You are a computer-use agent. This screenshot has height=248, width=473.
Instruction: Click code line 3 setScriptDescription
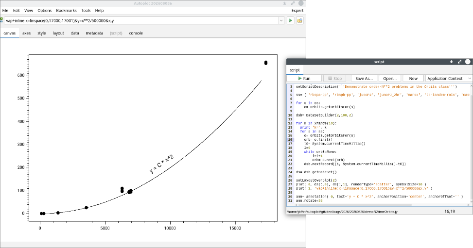(376, 86)
